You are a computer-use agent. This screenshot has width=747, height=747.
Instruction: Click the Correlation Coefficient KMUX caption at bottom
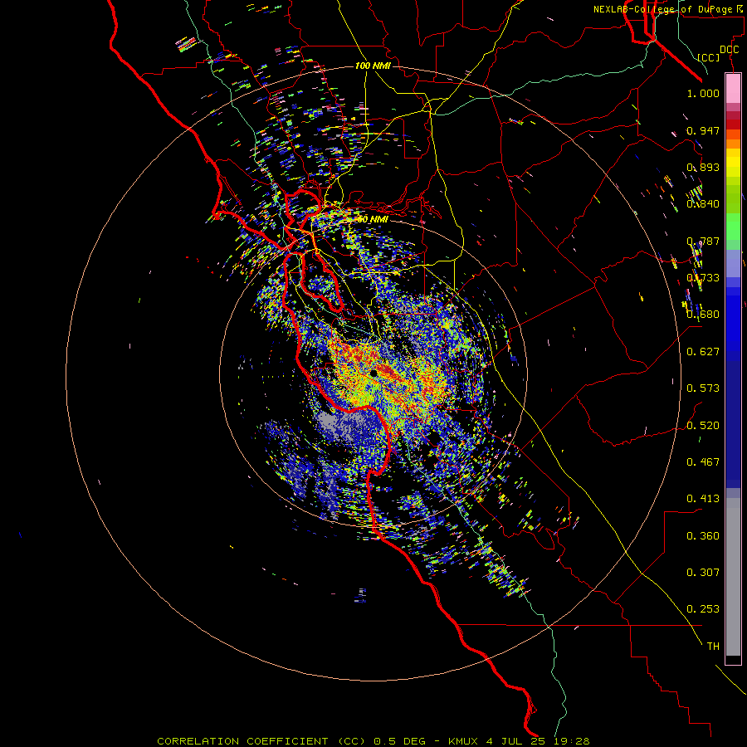pyautogui.click(x=373, y=741)
